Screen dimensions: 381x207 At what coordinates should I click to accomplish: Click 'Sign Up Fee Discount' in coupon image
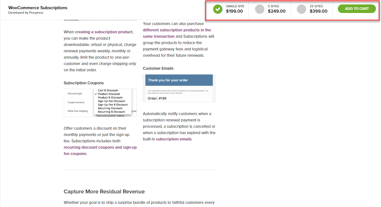coord(111,101)
